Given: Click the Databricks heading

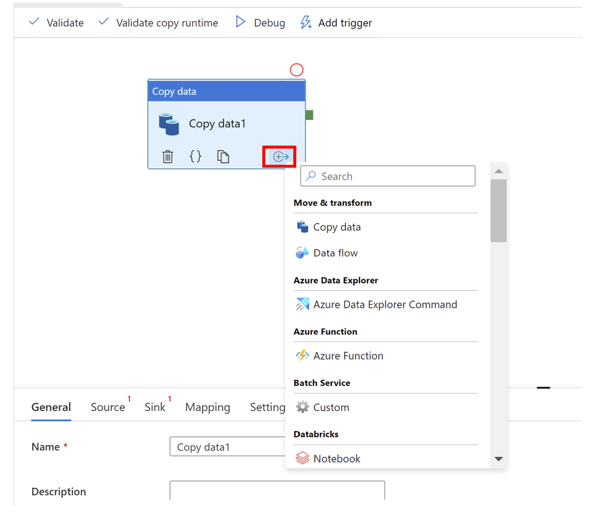Looking at the screenshot, I should (x=316, y=434).
